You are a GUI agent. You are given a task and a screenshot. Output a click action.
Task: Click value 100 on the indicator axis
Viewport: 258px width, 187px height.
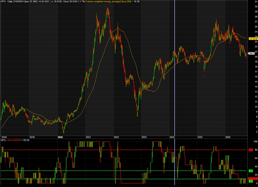click(256, 141)
